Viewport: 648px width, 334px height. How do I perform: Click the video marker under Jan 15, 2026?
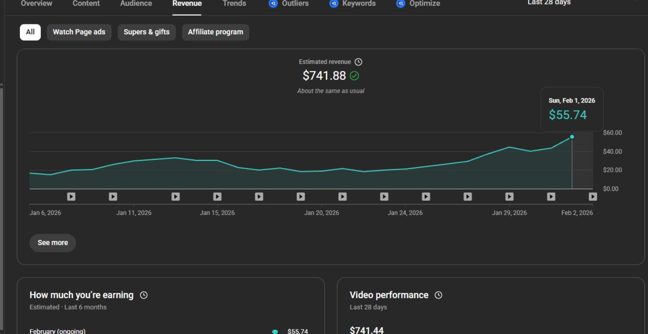[217, 196]
